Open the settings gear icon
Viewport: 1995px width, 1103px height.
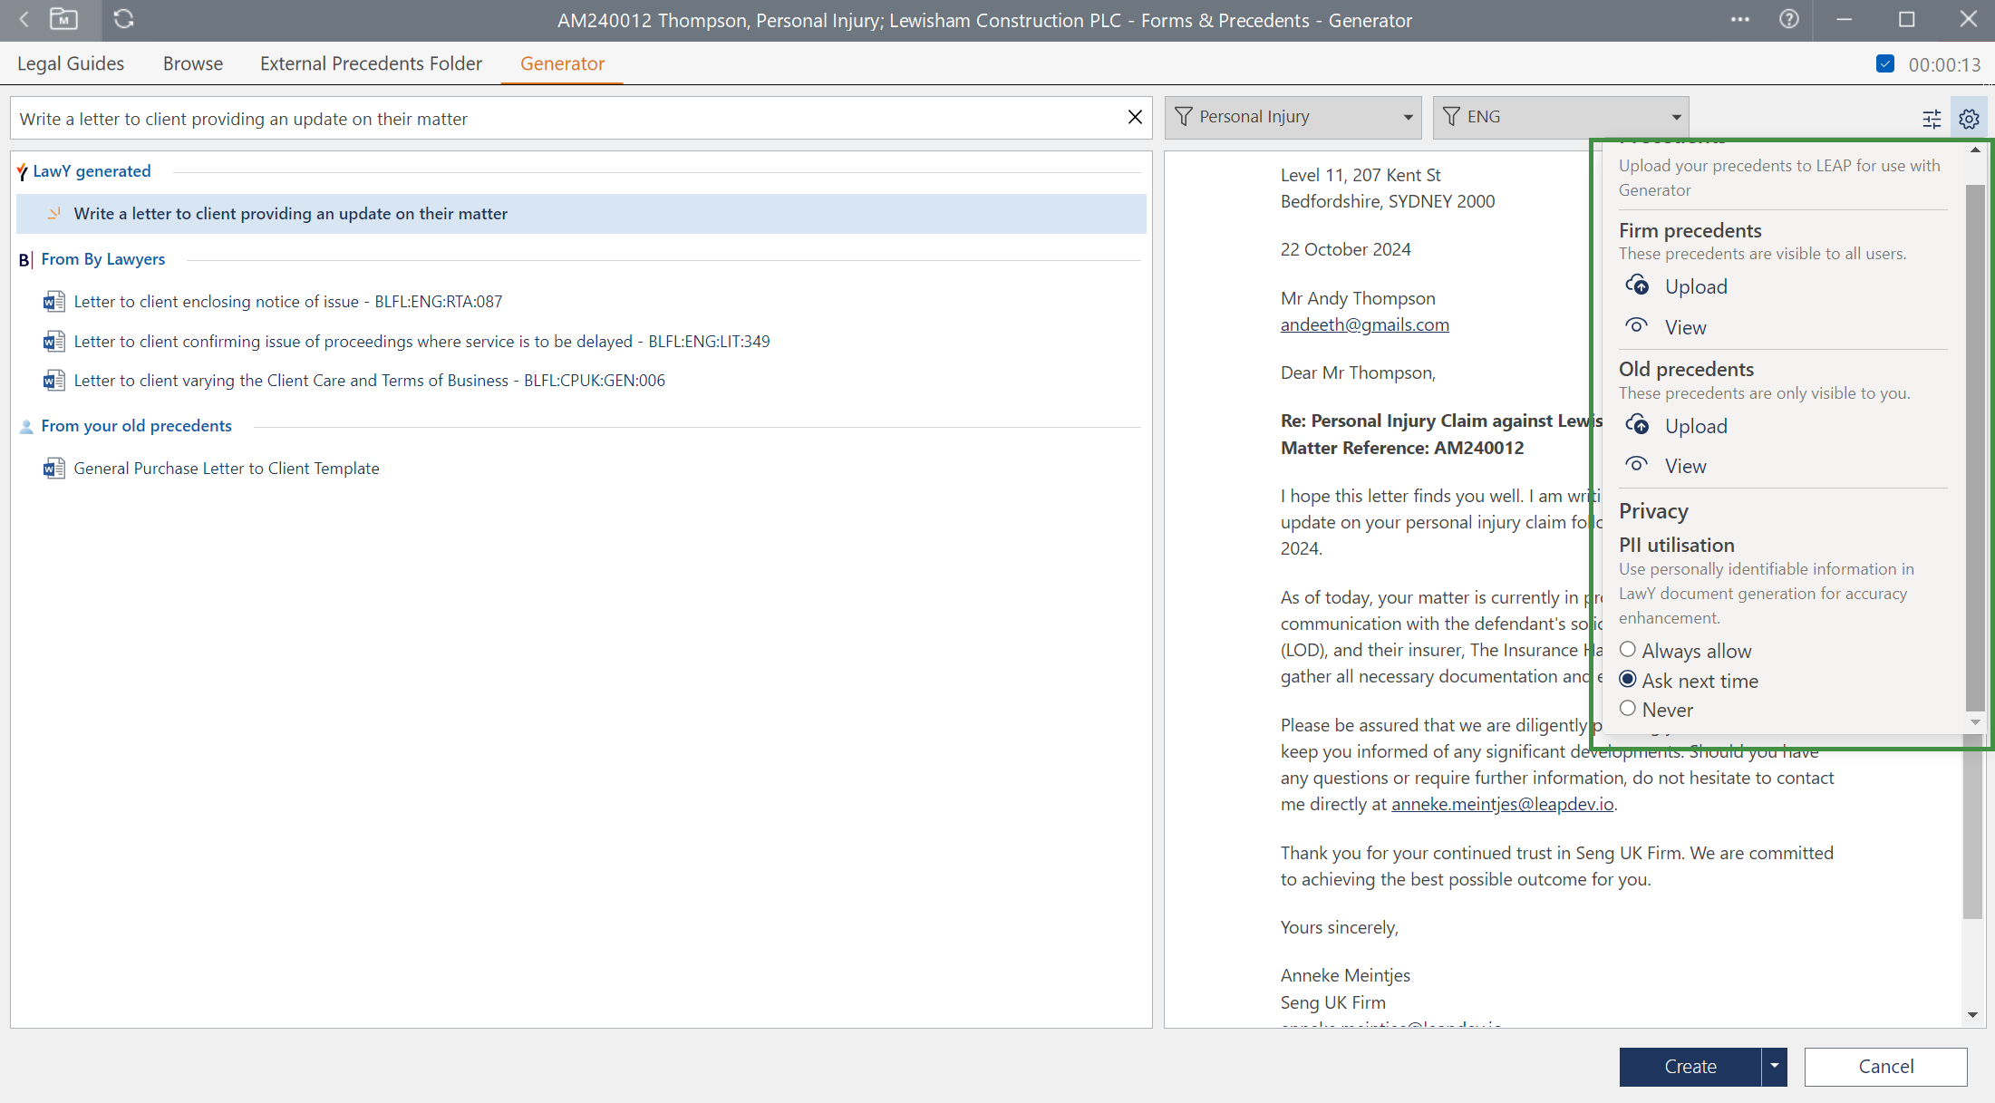(1968, 119)
